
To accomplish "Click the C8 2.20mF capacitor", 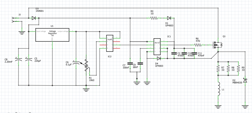I will pos(18,59).
